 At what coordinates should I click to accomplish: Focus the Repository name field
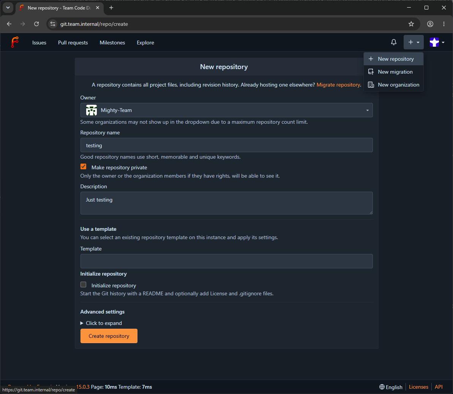(x=226, y=145)
